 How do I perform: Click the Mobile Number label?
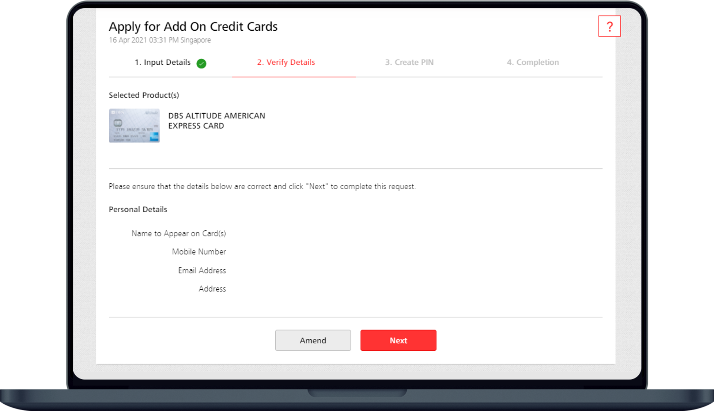[199, 252]
